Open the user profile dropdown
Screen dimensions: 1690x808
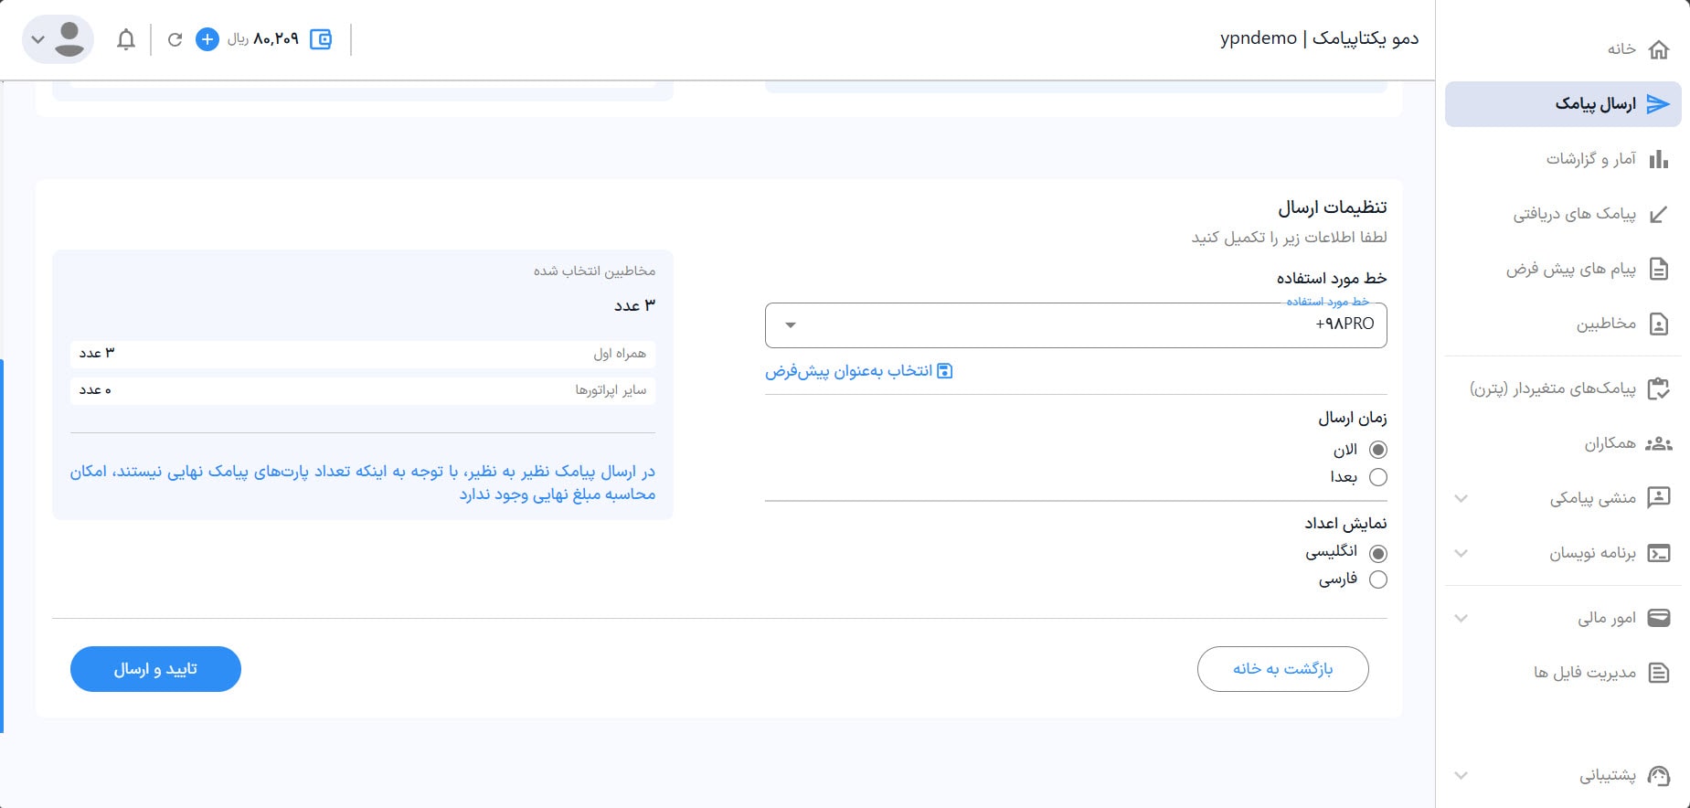tap(57, 39)
